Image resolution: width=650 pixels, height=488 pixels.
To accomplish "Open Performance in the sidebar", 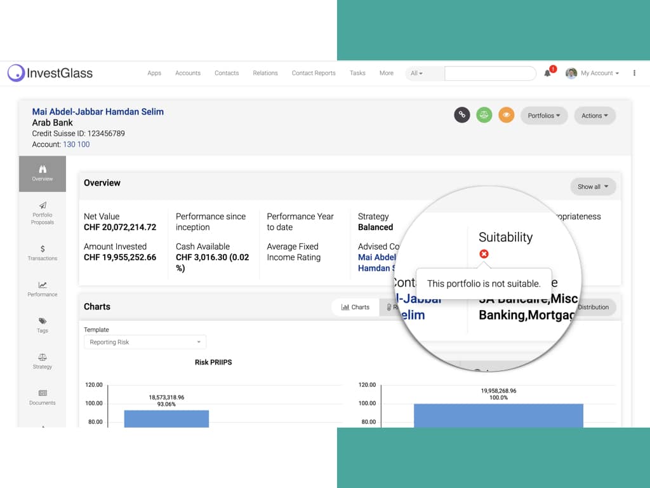I will [43, 289].
